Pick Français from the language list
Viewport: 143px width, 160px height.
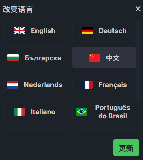(104, 85)
